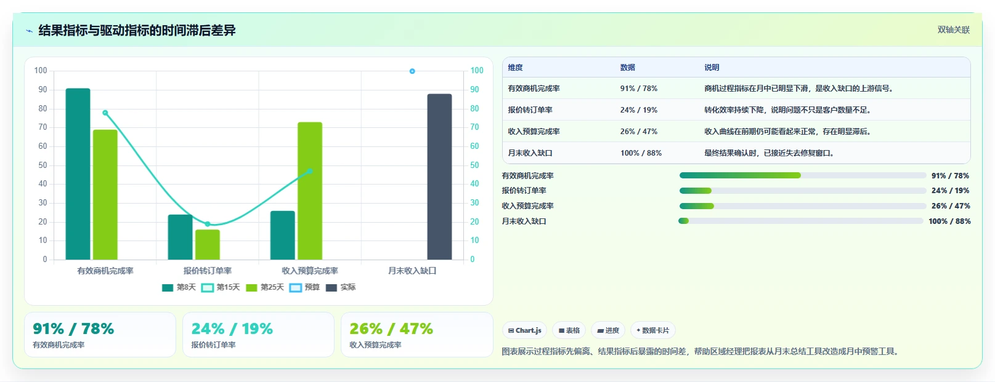Select the 有效商机完成率 progress bar
This screenshot has width=995, height=382.
pos(803,175)
